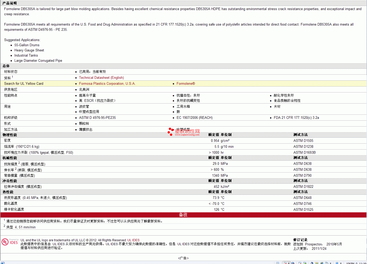Click ASTM D1693B test method

305,153
